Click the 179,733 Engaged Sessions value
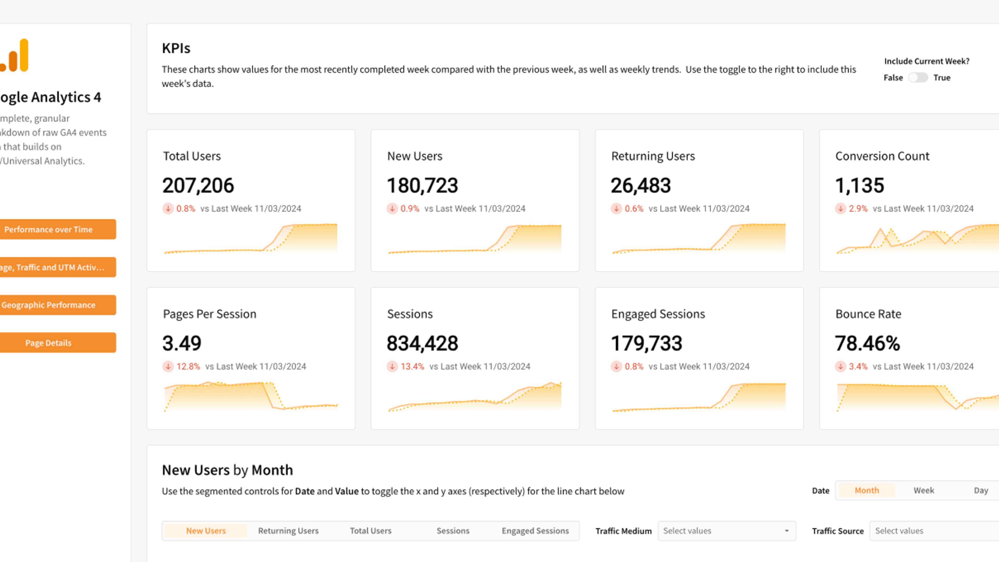999x562 pixels. tap(646, 343)
